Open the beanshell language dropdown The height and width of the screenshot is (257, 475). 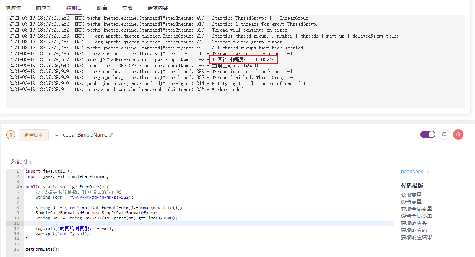click(416, 172)
